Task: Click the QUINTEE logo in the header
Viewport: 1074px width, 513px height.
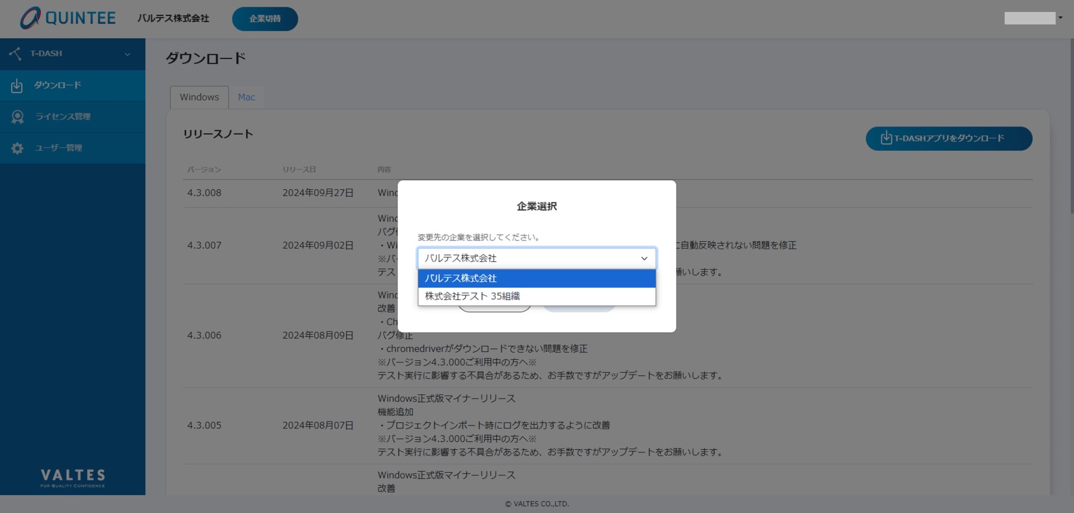Action: coord(67,18)
